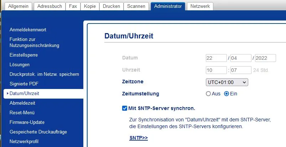Switch to the Netzwerk tab
This screenshot has height=147, width=286.
click(x=200, y=6)
